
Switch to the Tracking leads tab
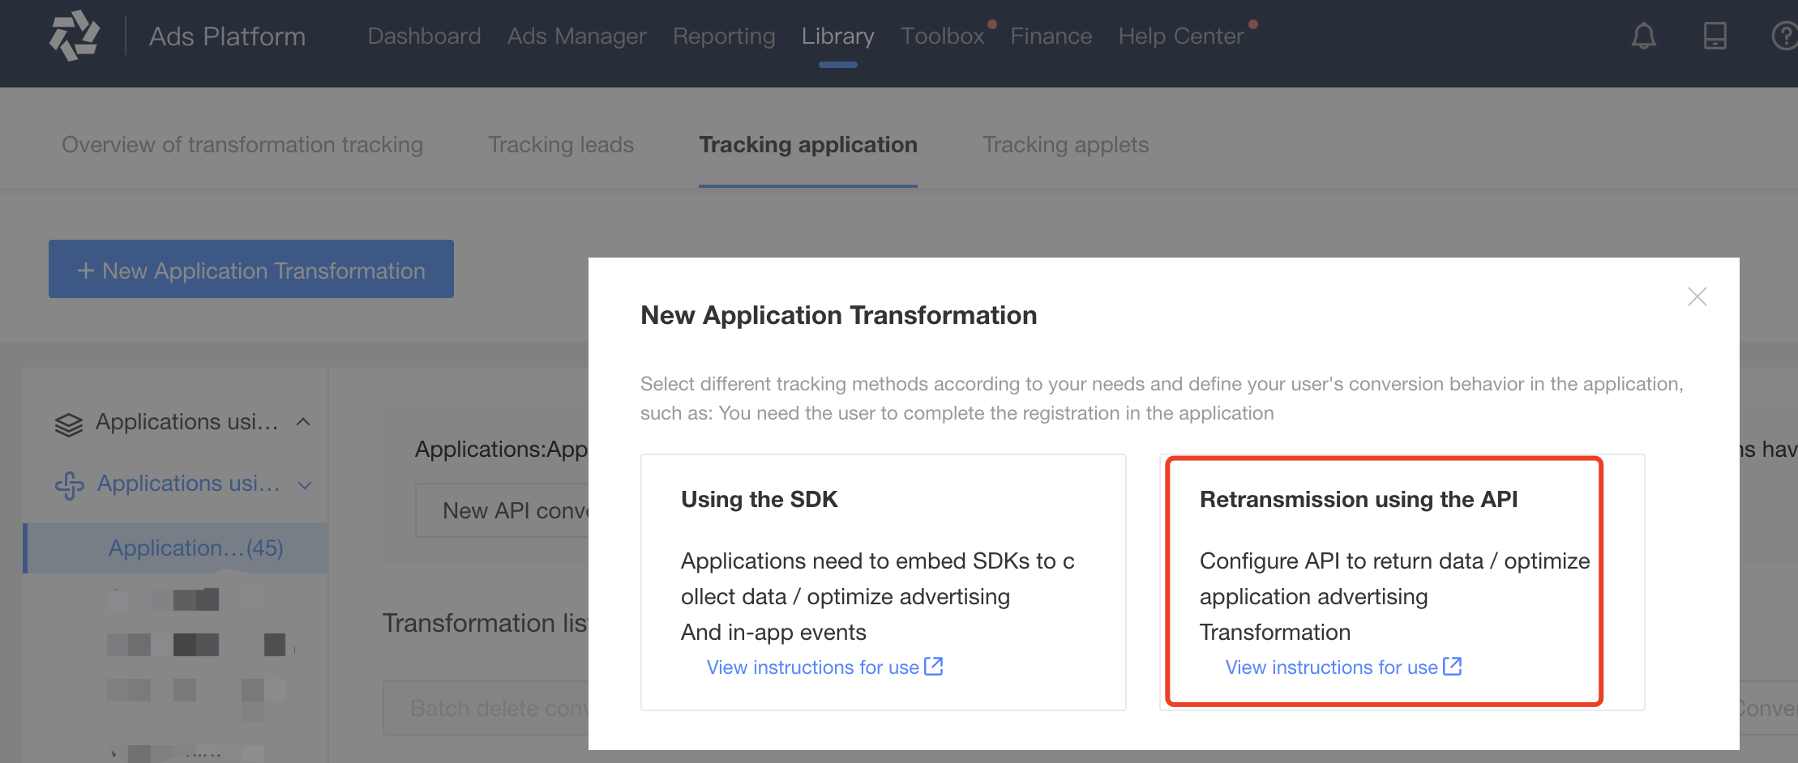tap(561, 145)
